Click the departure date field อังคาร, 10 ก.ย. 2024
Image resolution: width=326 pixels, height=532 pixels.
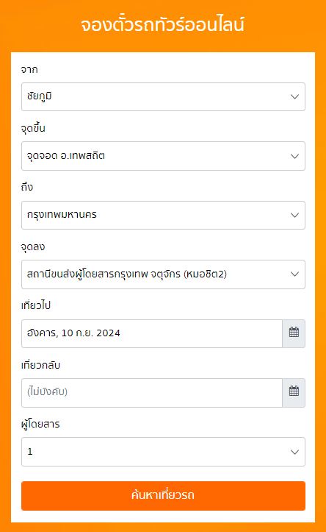pos(152,333)
